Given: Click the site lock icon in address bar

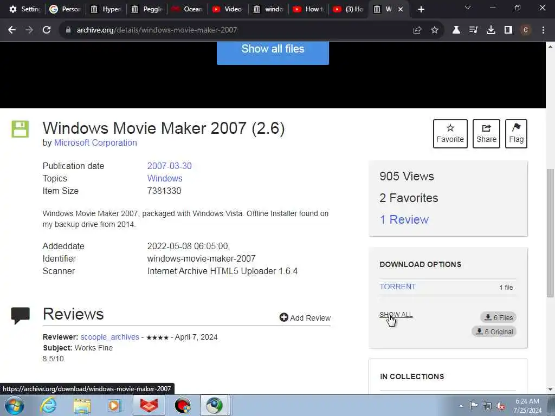Looking at the screenshot, I should coord(68,30).
